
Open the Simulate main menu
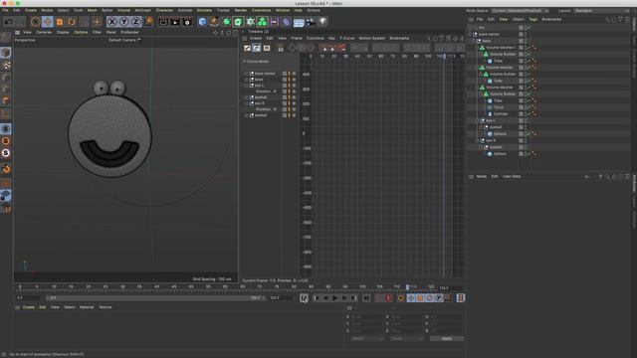pos(204,10)
